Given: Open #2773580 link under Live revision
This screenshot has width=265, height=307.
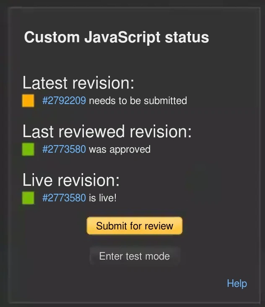Looking at the screenshot, I should (x=64, y=198).
